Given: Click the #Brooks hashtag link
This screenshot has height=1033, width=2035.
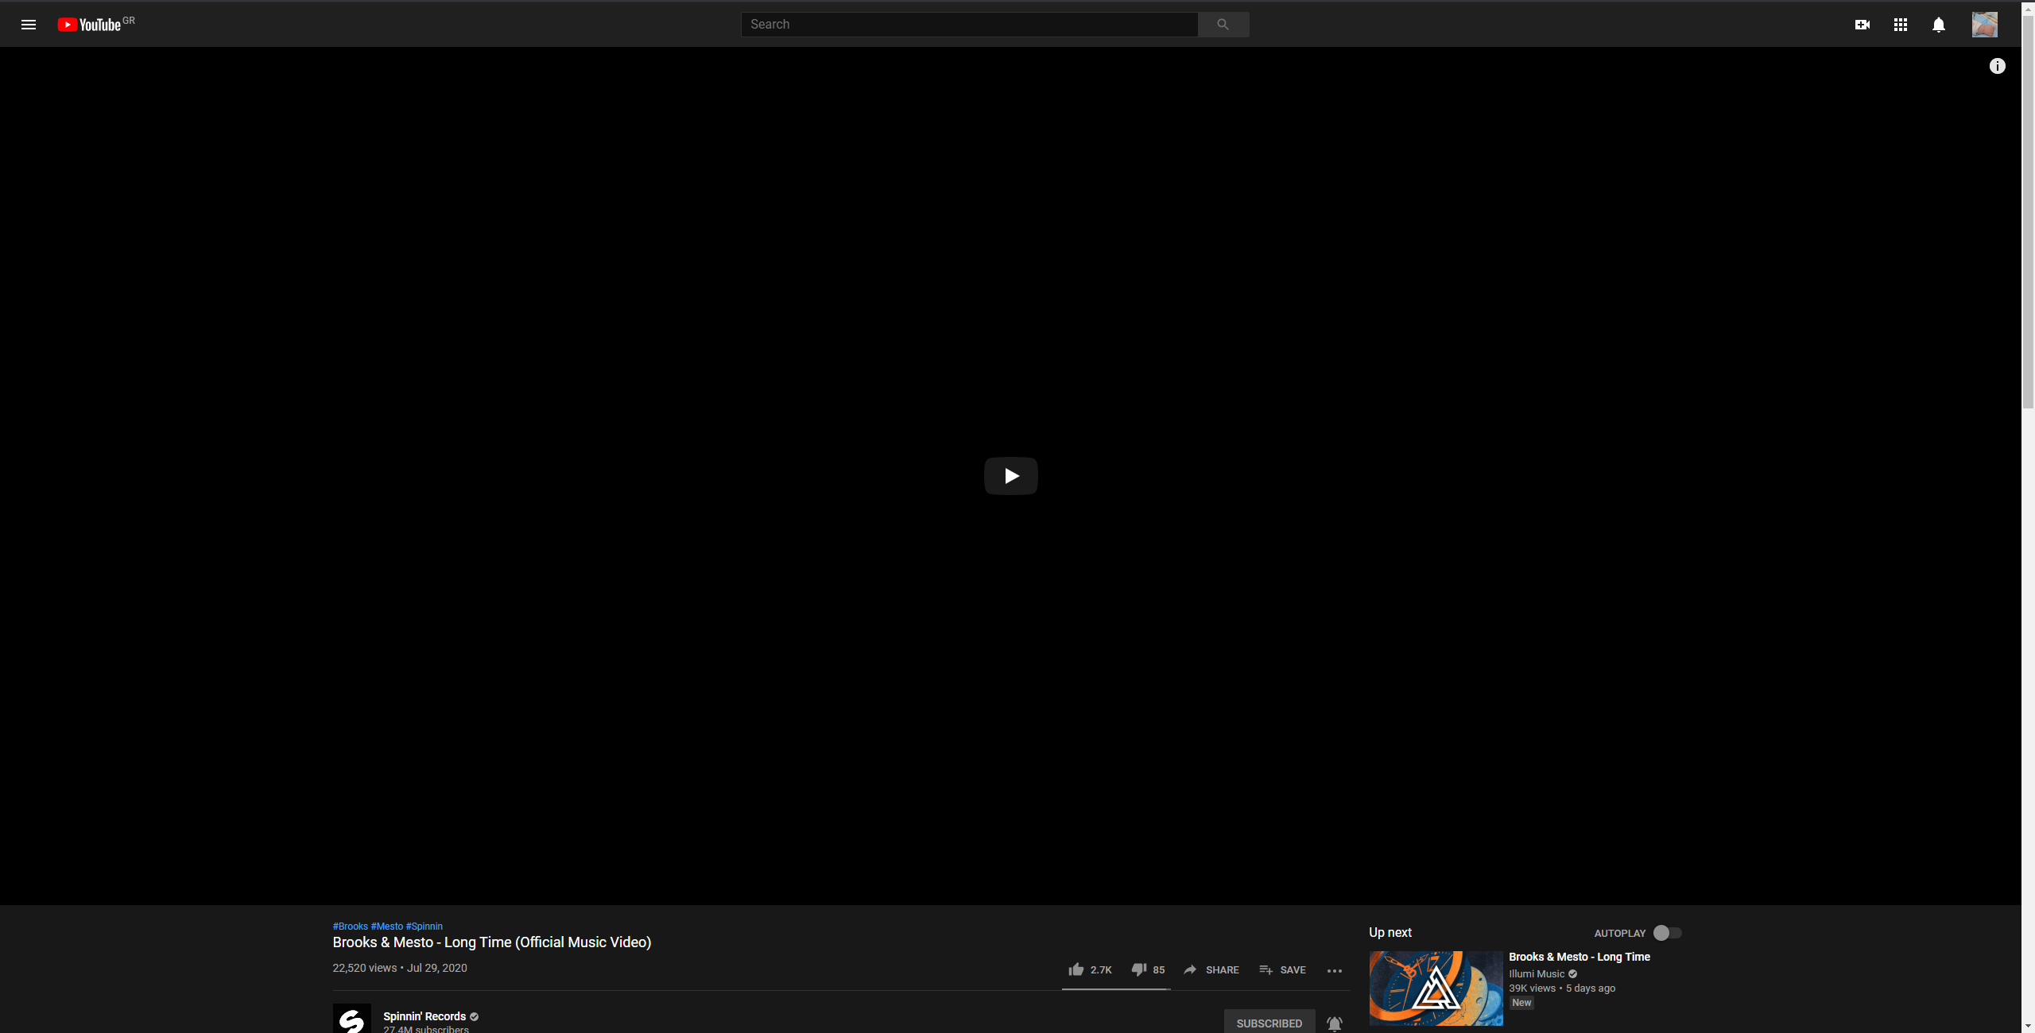Looking at the screenshot, I should (350, 926).
